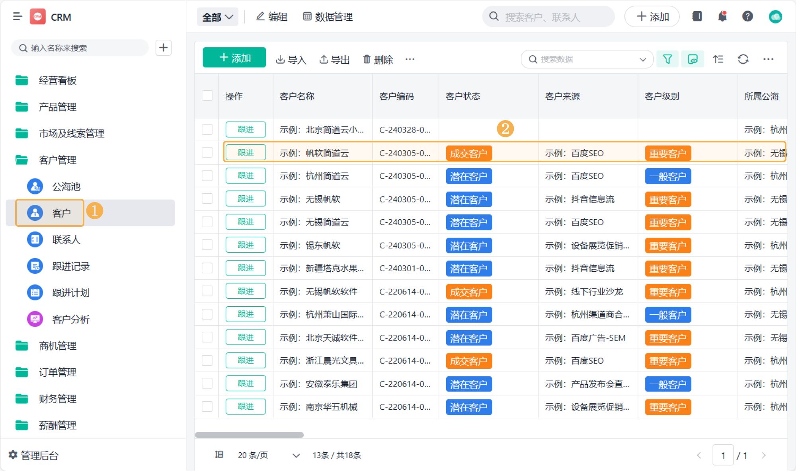
Task: Click the plus button beside sidebar search
Action: (163, 48)
